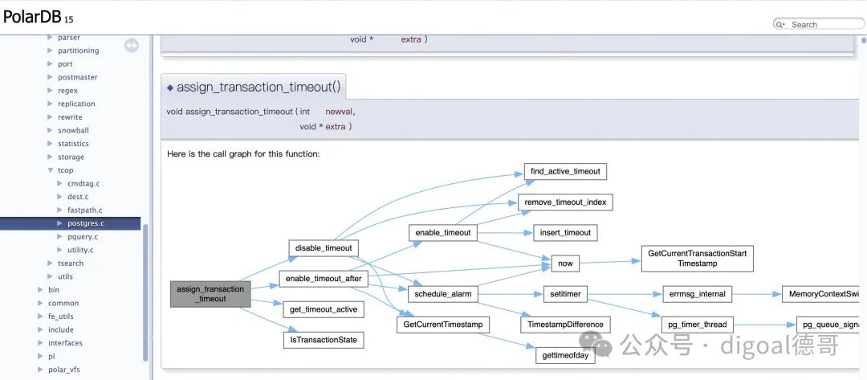The image size is (867, 380).
Task: Open the rewrite tree item
Action: click(70, 117)
